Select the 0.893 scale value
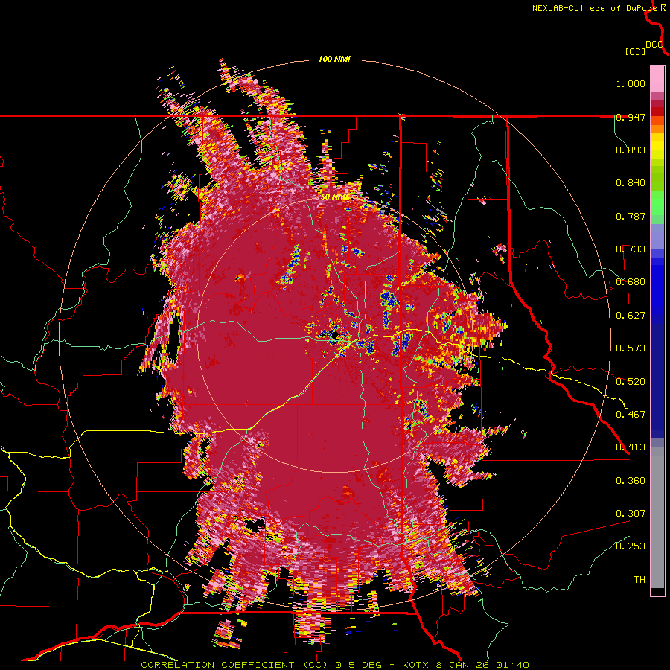This screenshot has height=670, width=670. pyautogui.click(x=631, y=150)
